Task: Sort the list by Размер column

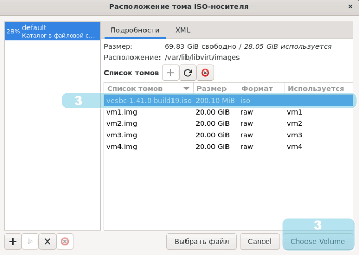Action: (215, 89)
